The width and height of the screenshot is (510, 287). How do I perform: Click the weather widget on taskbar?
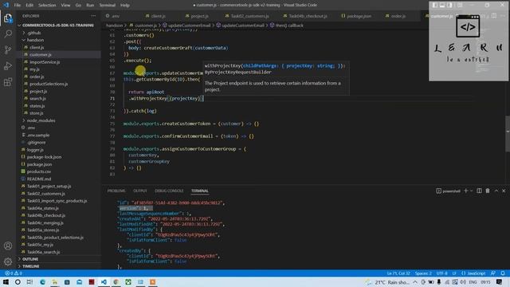point(388,281)
